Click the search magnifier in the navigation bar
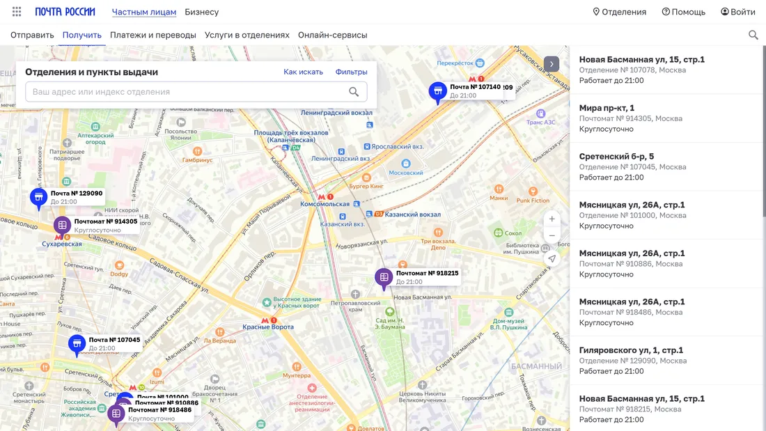 pyautogui.click(x=753, y=34)
